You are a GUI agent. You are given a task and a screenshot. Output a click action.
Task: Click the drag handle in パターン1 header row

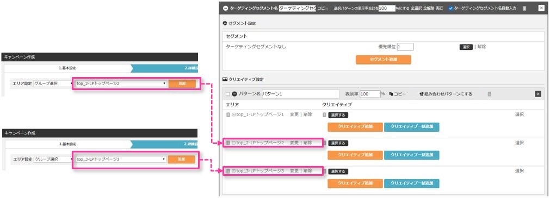coord(489,94)
